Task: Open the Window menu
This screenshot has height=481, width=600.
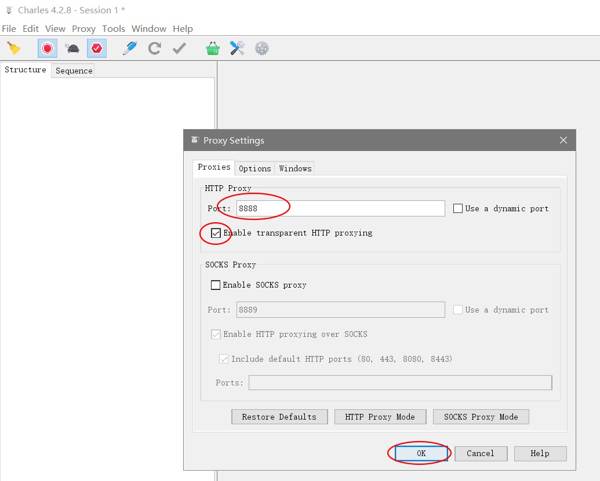Action: click(x=149, y=29)
